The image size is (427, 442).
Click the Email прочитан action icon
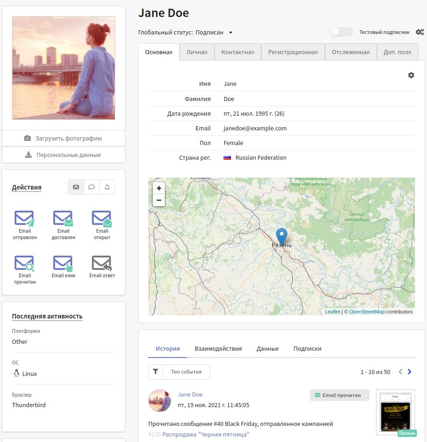24,263
